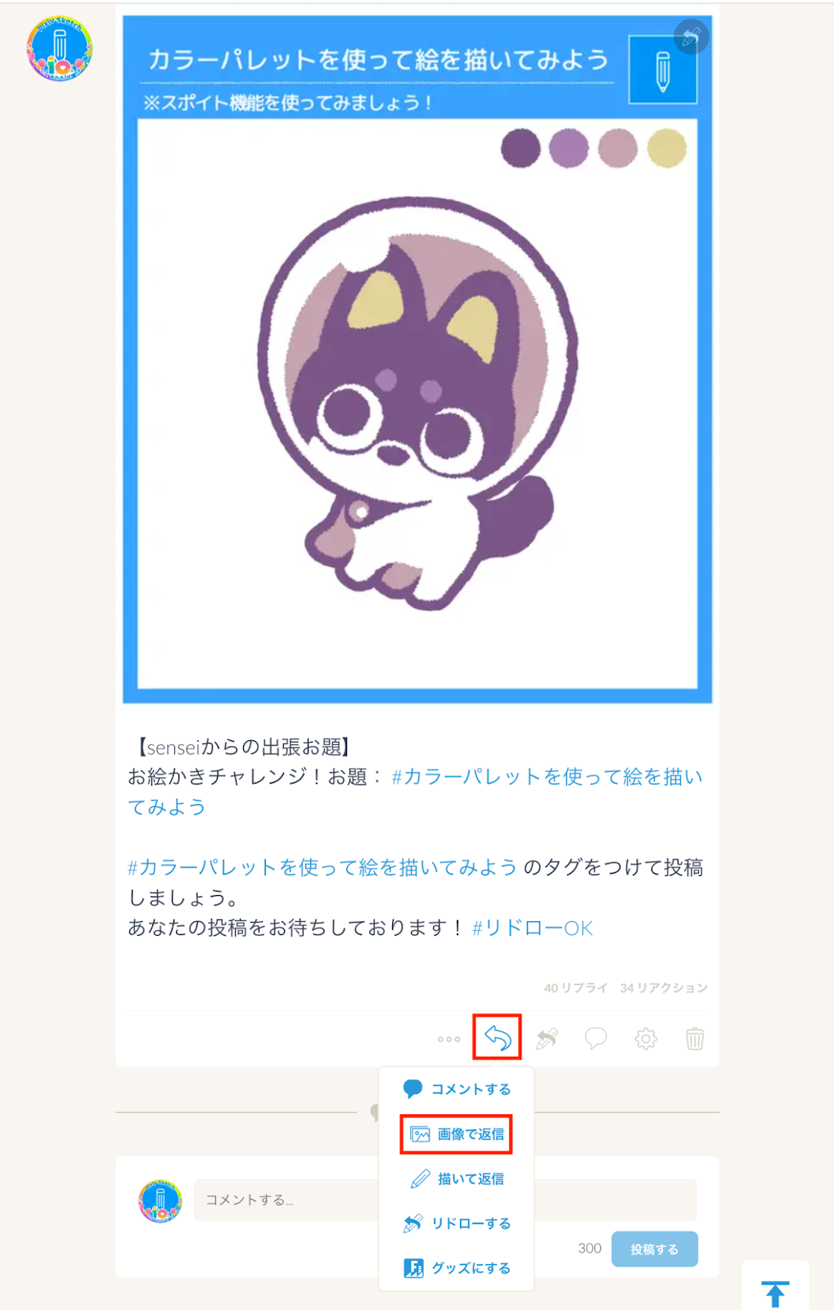The height and width of the screenshot is (1310, 834).
Task: Click the 40 リプライ count
Action: (576, 987)
